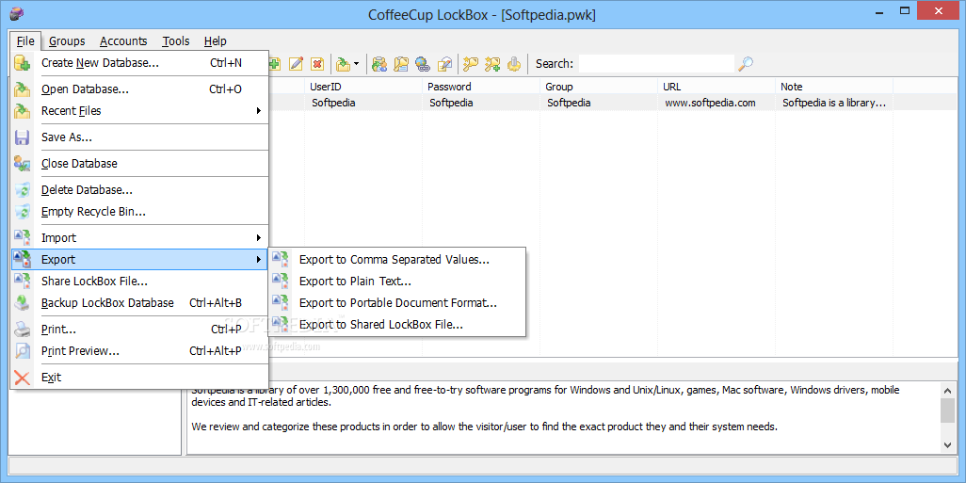This screenshot has width=966, height=483.
Task: Choose Export to Plain Text
Action: click(x=397, y=282)
